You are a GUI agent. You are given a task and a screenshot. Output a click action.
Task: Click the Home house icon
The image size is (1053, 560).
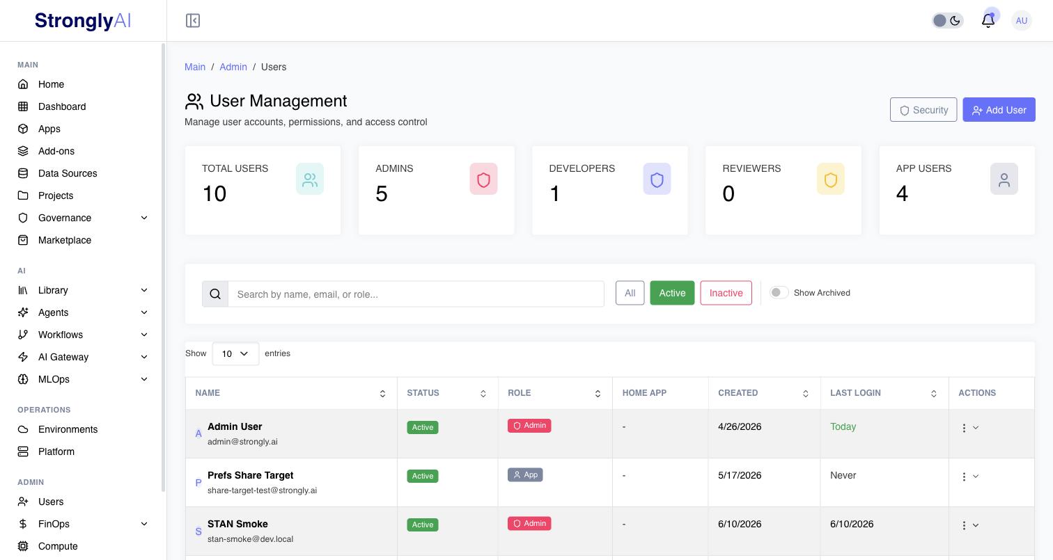23,84
